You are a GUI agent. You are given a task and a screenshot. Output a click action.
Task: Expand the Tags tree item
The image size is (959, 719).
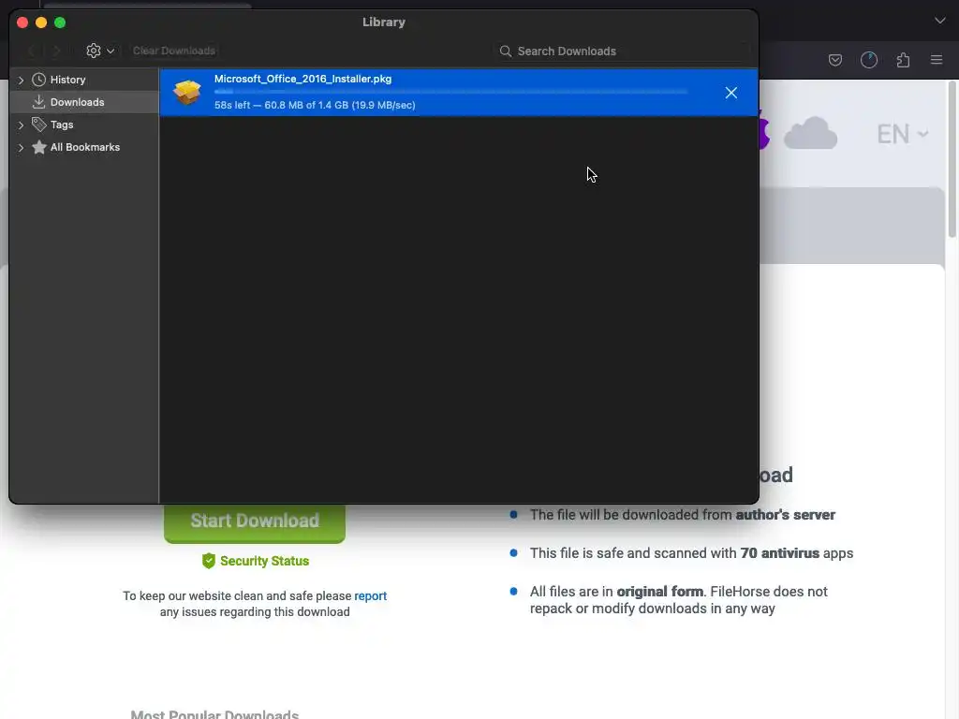coord(21,125)
